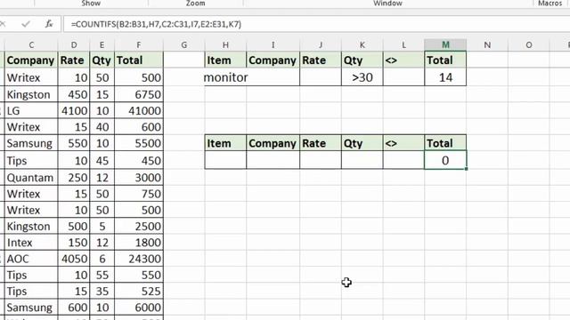Click the total cell 6000
Screen dimensions: 570x320
139,308
